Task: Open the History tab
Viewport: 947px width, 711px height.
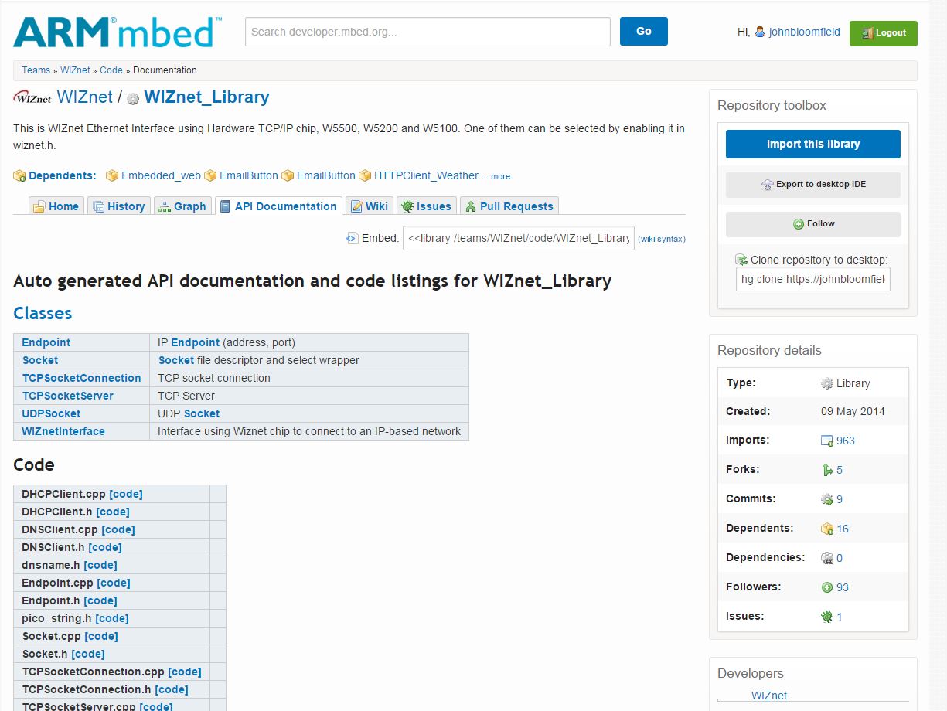Action: coord(118,206)
